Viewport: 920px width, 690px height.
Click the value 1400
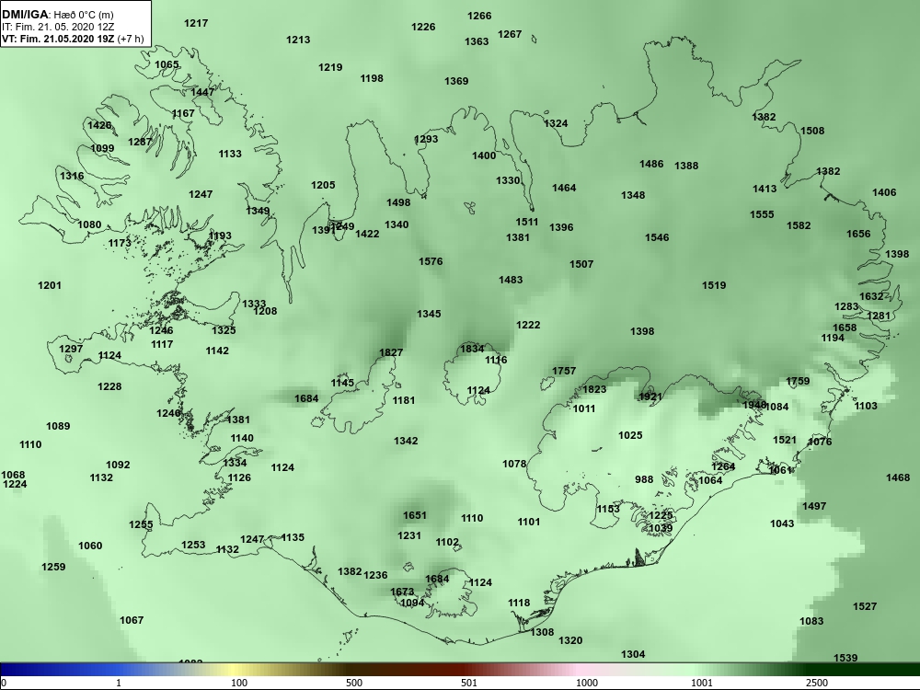point(484,155)
